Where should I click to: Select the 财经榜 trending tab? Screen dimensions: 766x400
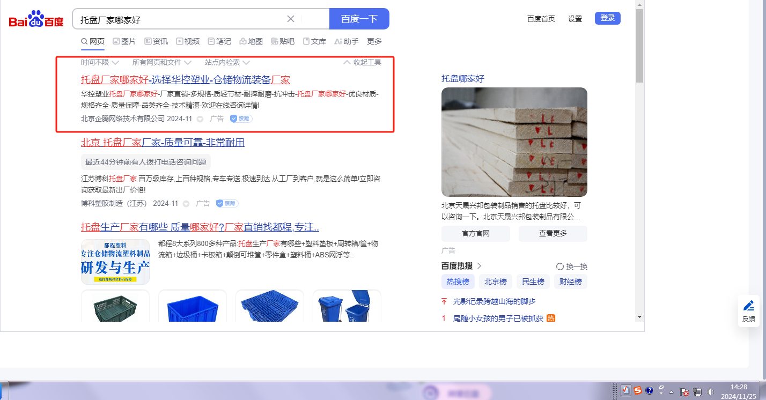[x=571, y=282]
